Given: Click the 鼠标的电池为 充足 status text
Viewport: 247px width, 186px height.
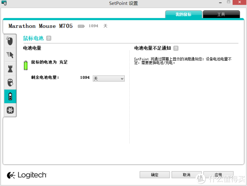Looking at the screenshot, I should pos(49,62).
